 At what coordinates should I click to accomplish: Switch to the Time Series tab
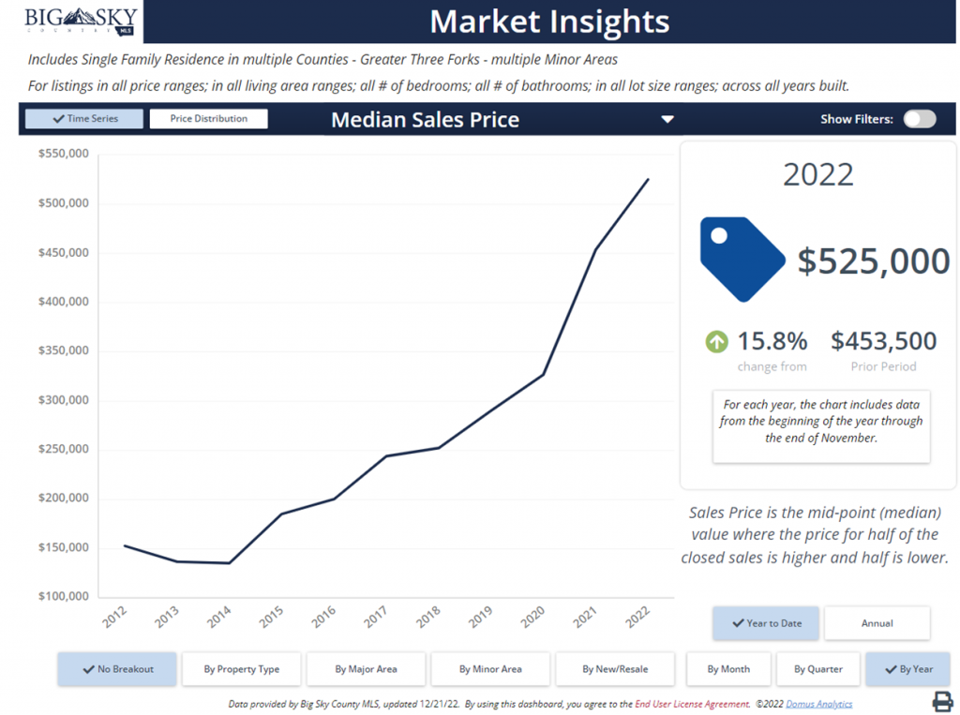point(84,119)
